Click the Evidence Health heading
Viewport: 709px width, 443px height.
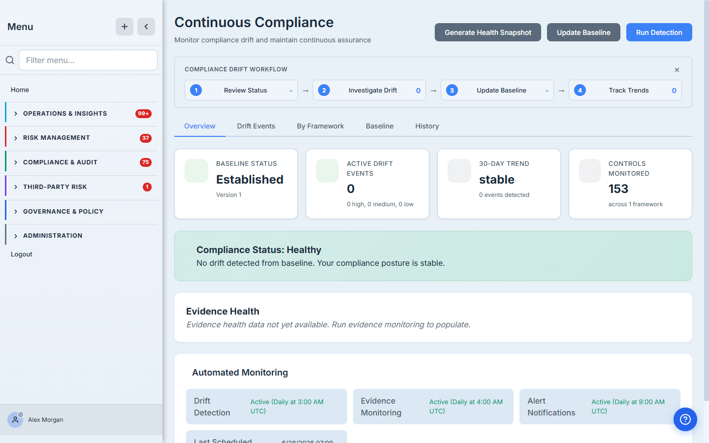223,311
